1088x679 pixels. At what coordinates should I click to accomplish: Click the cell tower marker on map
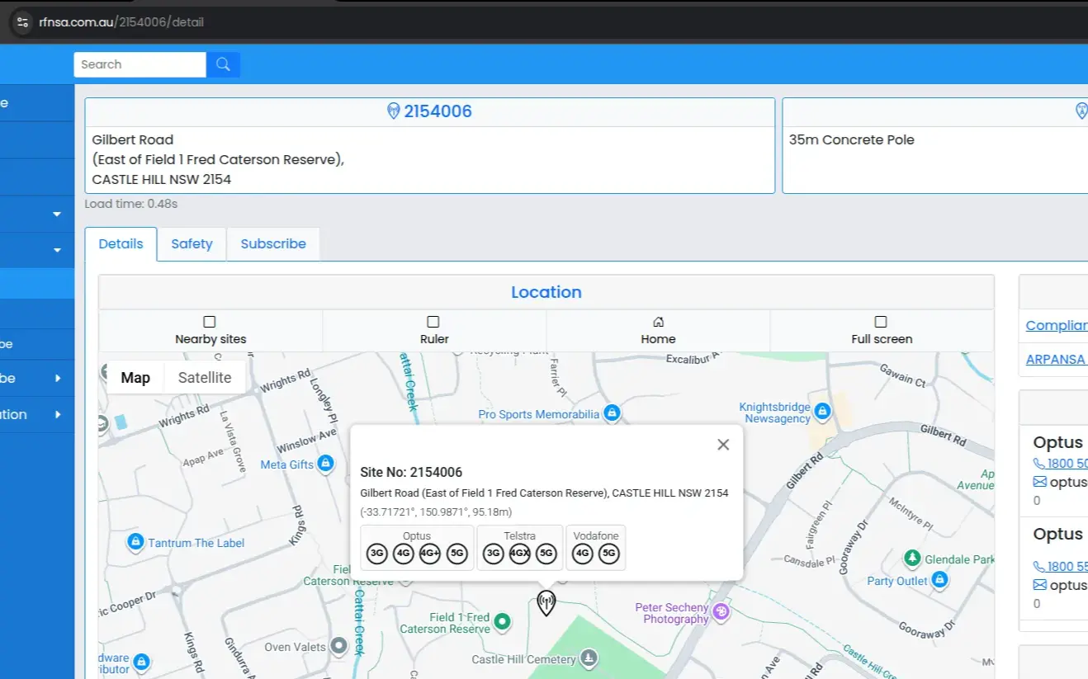point(546,603)
